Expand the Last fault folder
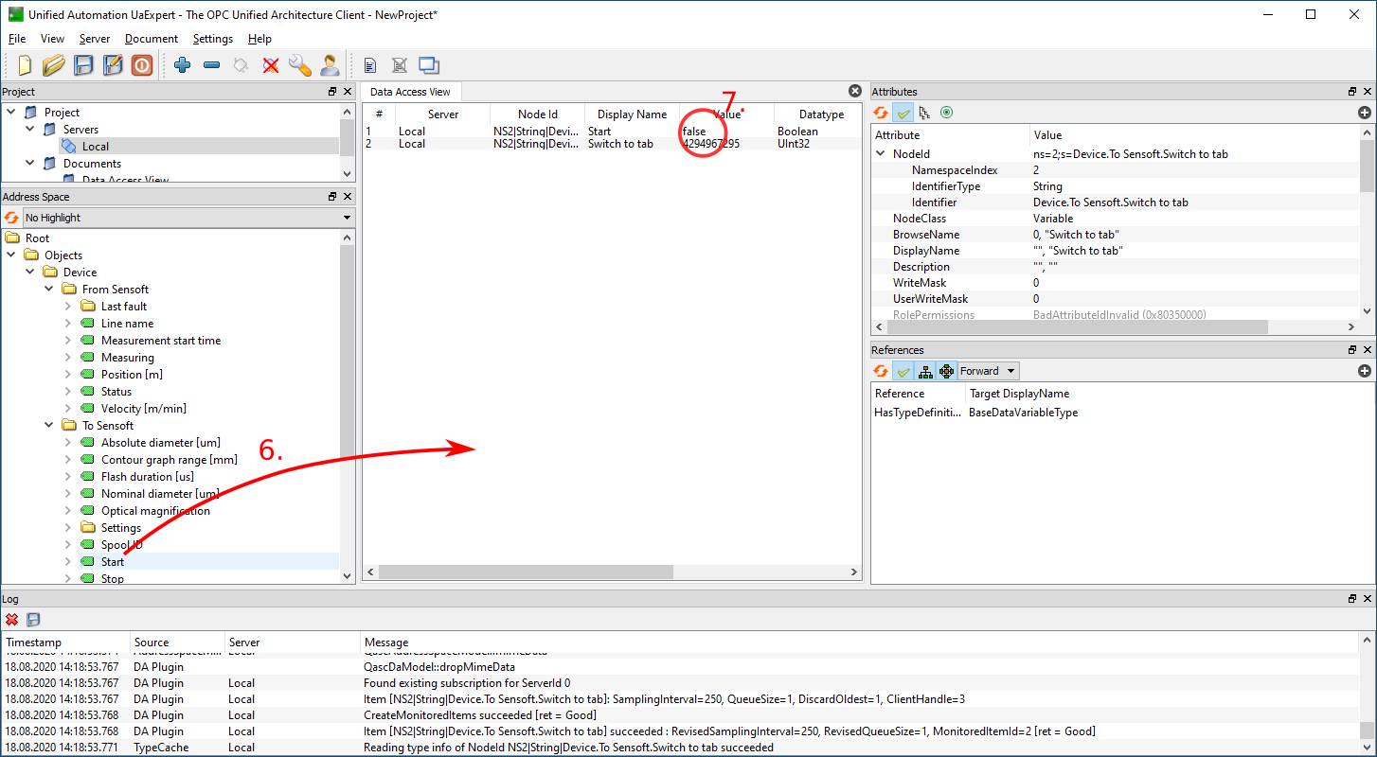This screenshot has width=1377, height=757. (68, 307)
